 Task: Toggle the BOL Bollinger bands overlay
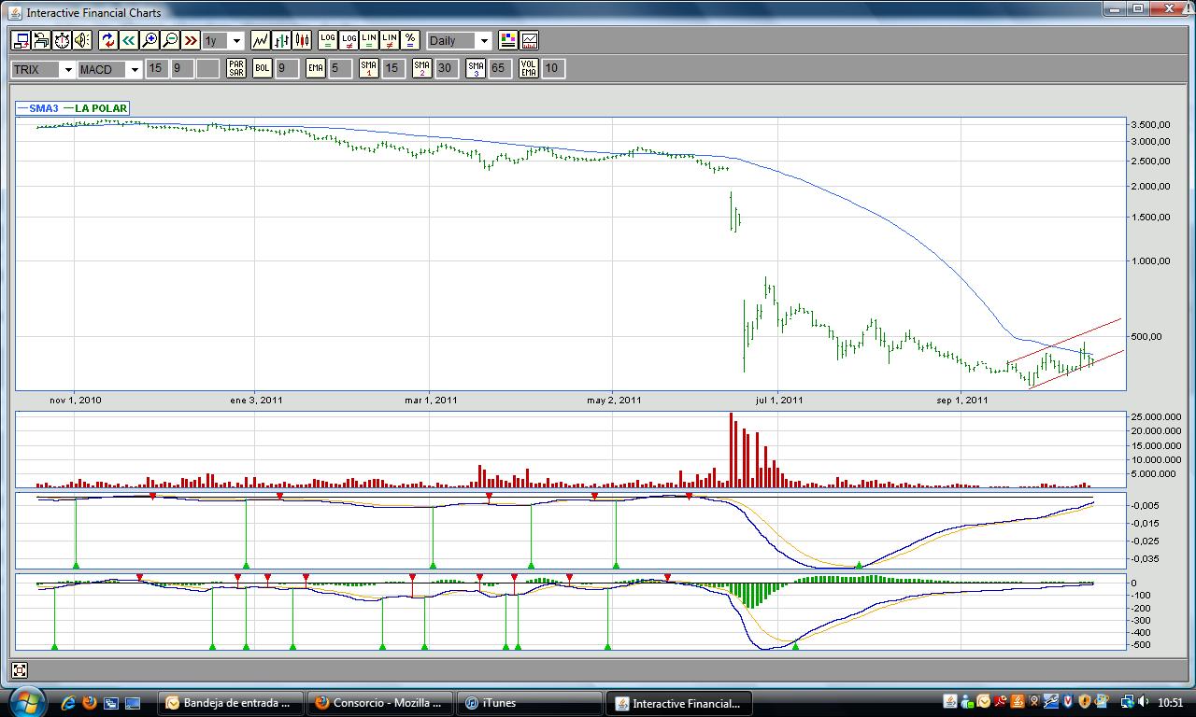click(x=263, y=68)
